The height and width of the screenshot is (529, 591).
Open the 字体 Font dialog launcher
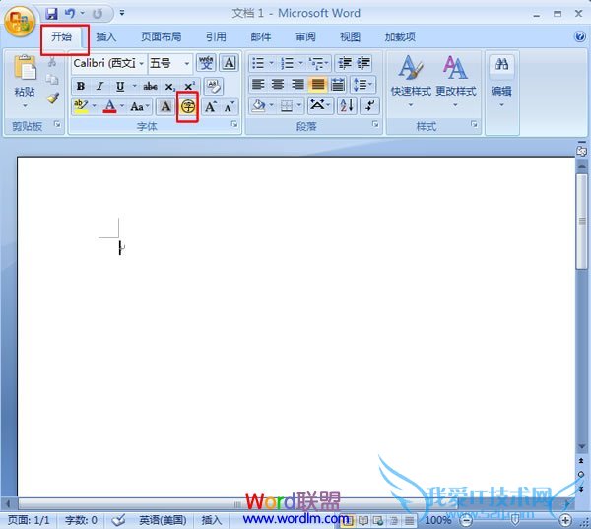click(234, 124)
